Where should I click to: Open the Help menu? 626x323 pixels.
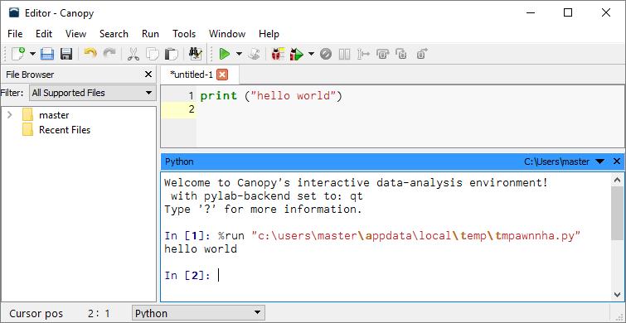pos(269,34)
